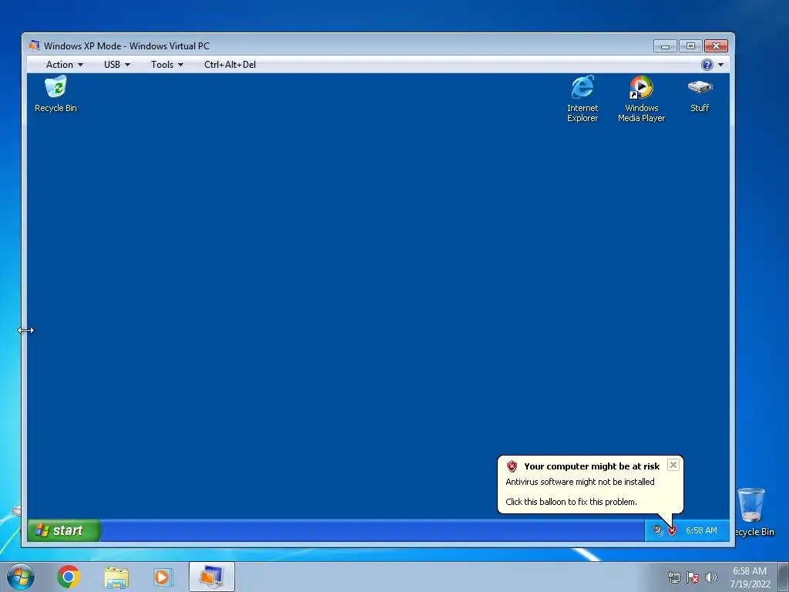Expand the help dropdown arrow
This screenshot has height=592, width=789.
coord(720,65)
